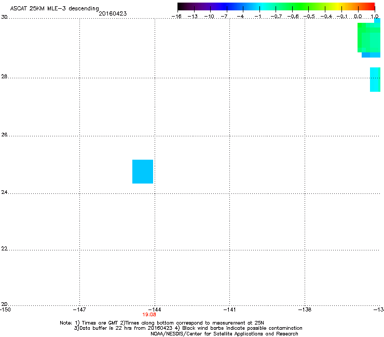Click the -13 color bar label
This screenshot has width=384, height=337.
pyautogui.click(x=193, y=17)
